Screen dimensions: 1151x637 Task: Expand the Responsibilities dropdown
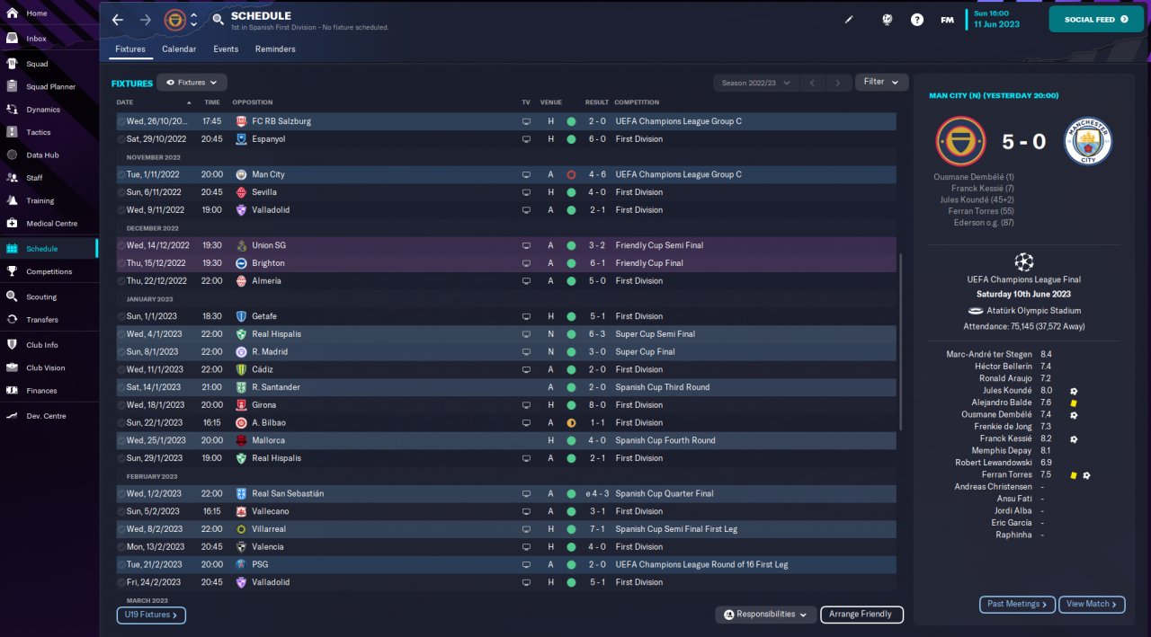click(766, 615)
